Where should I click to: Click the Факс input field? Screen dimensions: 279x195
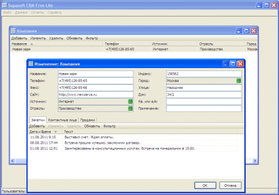point(95,88)
